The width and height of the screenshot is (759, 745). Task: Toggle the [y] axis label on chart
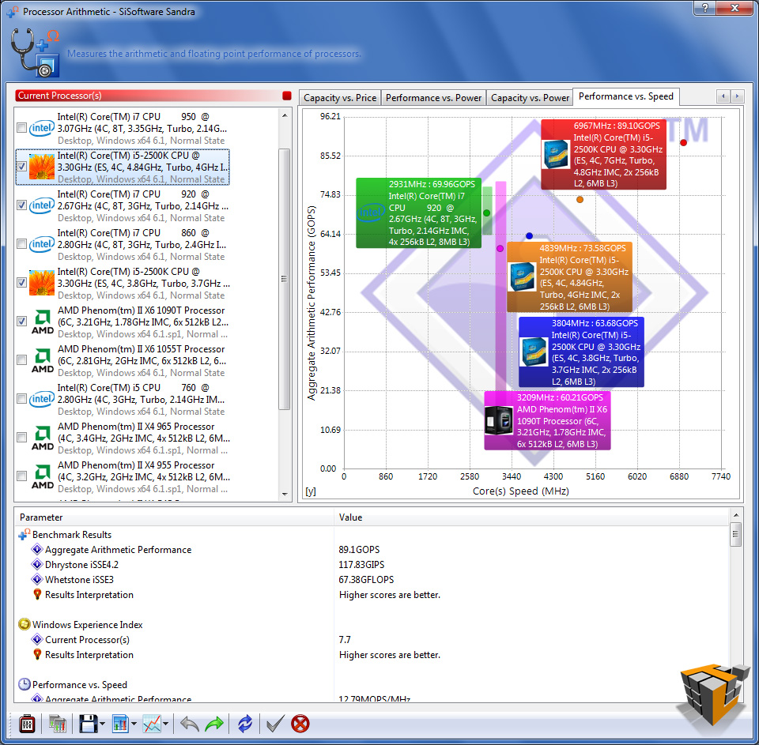tap(310, 491)
